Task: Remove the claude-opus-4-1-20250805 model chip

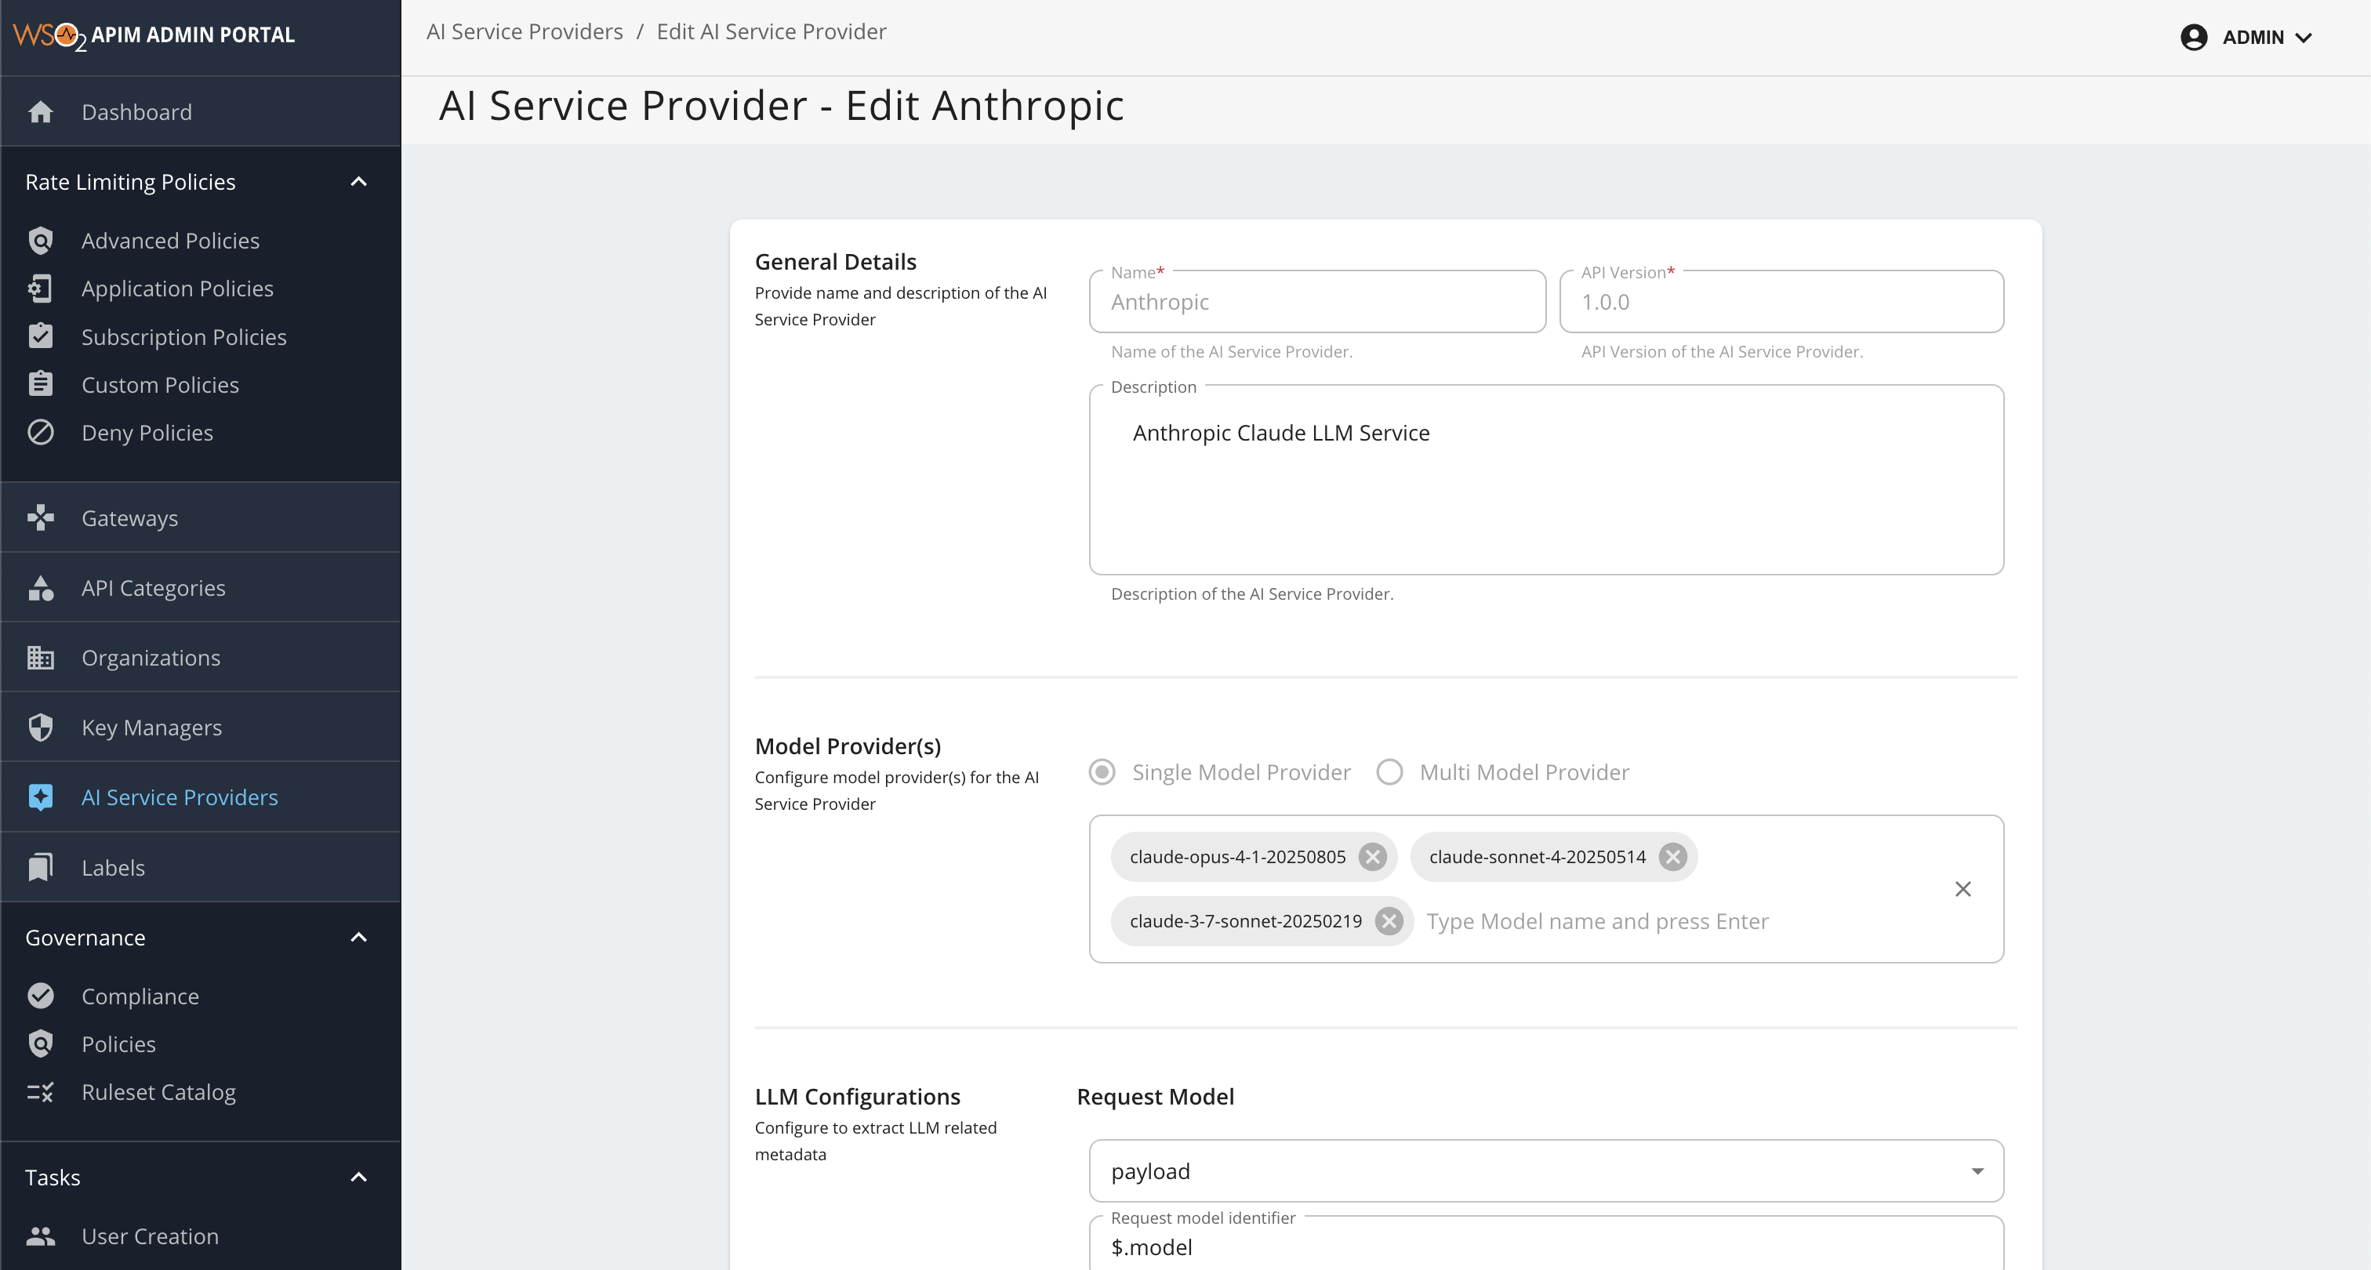Action: 1372,857
